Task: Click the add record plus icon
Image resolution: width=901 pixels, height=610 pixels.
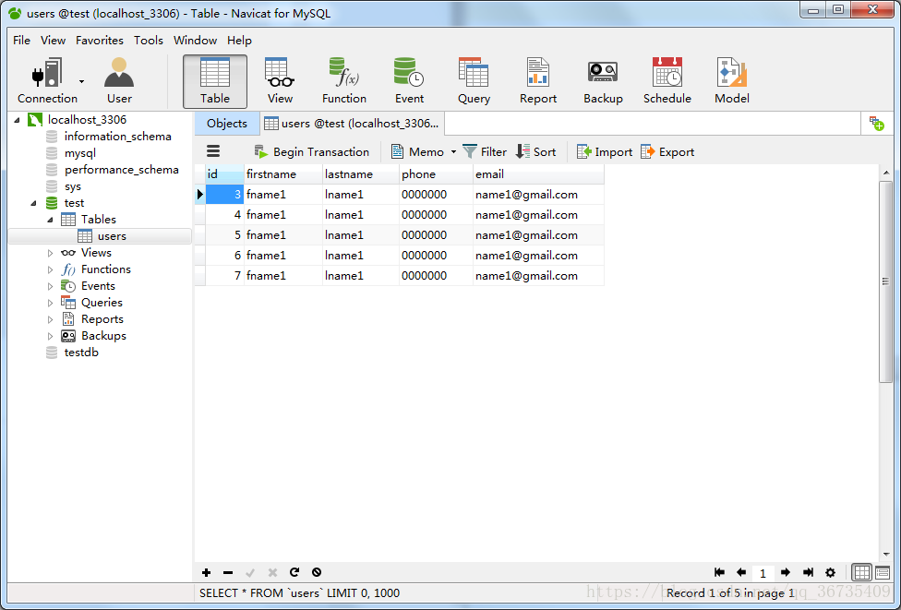Action: tap(206, 572)
